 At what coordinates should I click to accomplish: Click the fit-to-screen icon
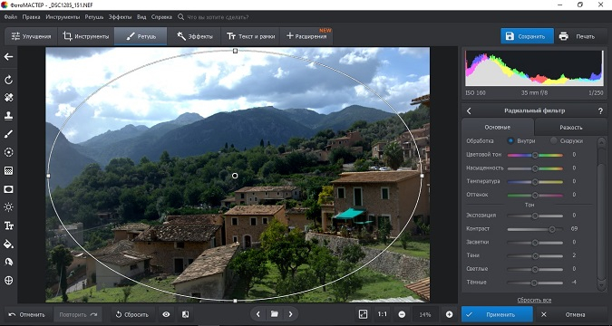363,314
